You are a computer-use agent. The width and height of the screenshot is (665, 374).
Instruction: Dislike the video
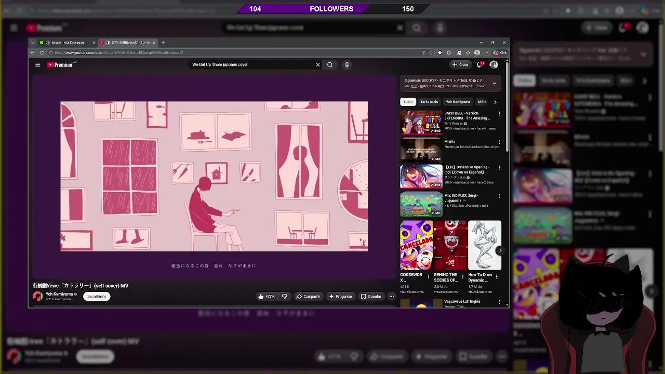point(284,297)
